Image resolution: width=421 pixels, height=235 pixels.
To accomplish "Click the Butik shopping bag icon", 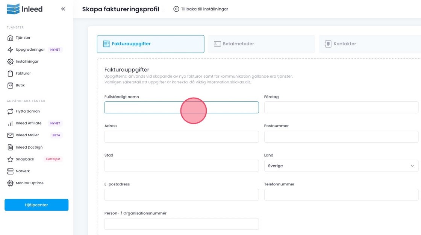I will coord(10,85).
